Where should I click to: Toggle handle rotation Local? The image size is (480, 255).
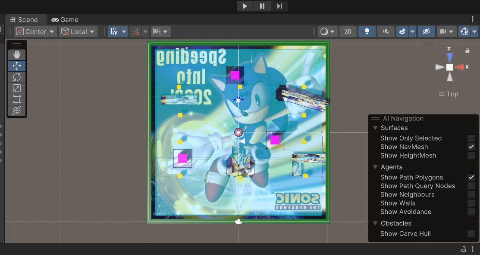coord(78,31)
